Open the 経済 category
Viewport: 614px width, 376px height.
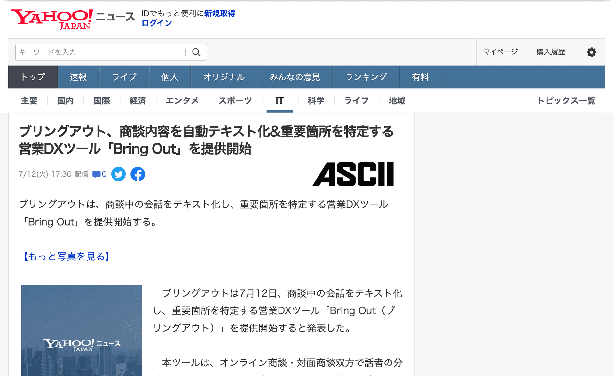138,101
